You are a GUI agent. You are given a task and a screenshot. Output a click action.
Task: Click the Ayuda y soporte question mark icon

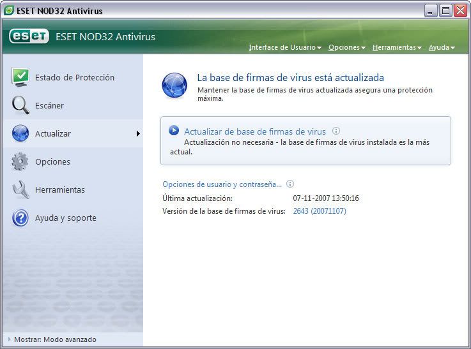click(20, 218)
